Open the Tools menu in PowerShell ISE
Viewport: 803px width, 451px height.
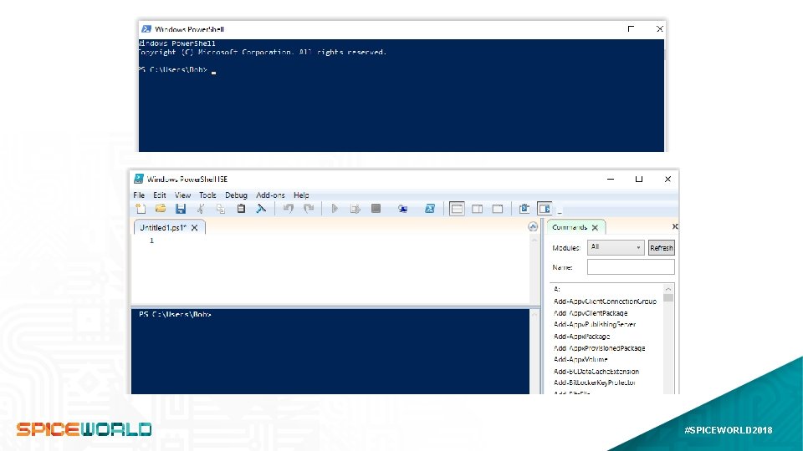[207, 195]
